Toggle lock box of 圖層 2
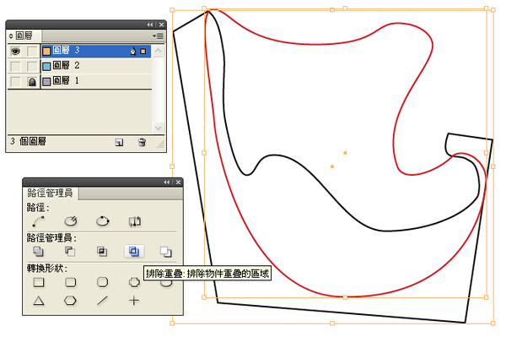This screenshot has width=506, height=337. point(32,66)
